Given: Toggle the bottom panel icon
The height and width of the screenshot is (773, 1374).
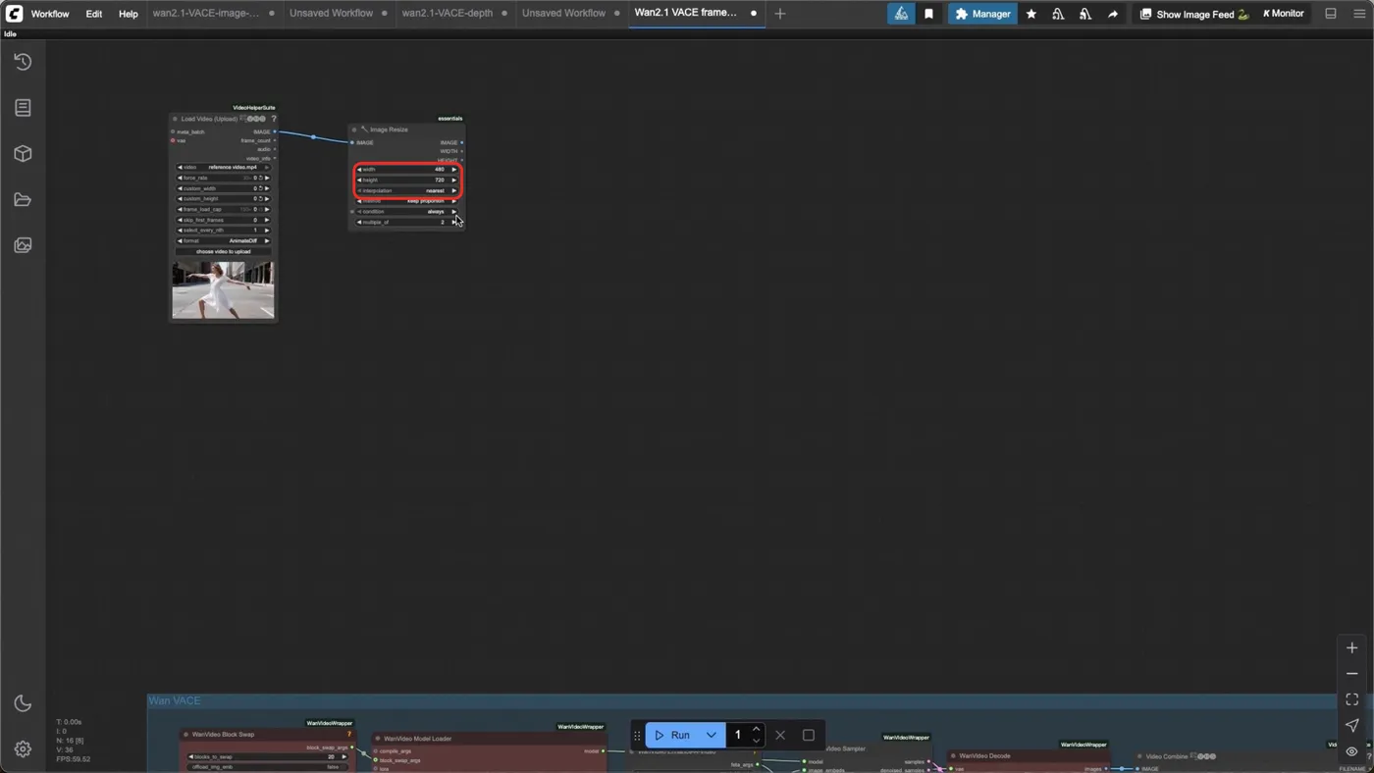Looking at the screenshot, I should pos(1331,14).
